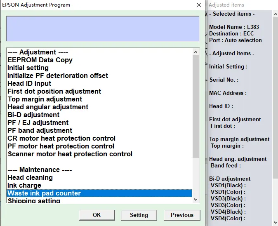This screenshot has width=278, height=226.
Task: Click adjustment list scroll up arrow
Action: [196, 52]
